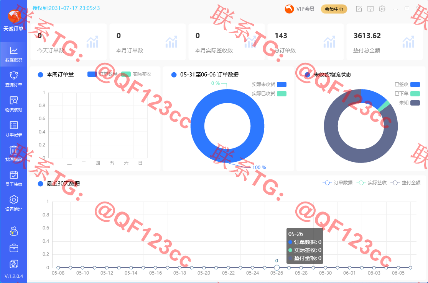Click the chart icon on 本月订单数 card
428x283 pixels.
pos(171,42)
